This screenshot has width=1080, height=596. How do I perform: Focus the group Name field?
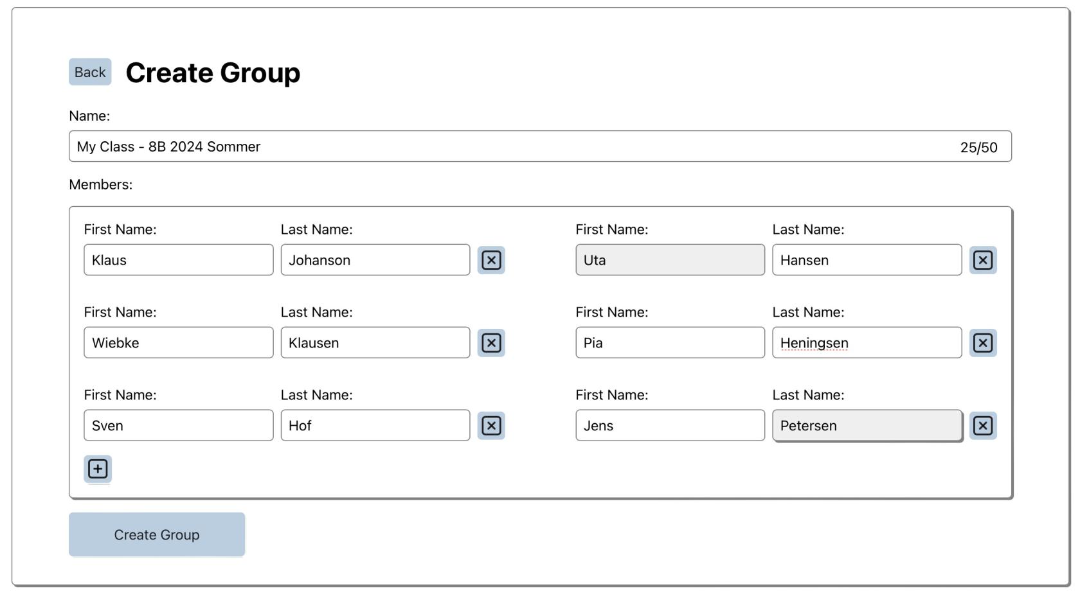[514, 146]
